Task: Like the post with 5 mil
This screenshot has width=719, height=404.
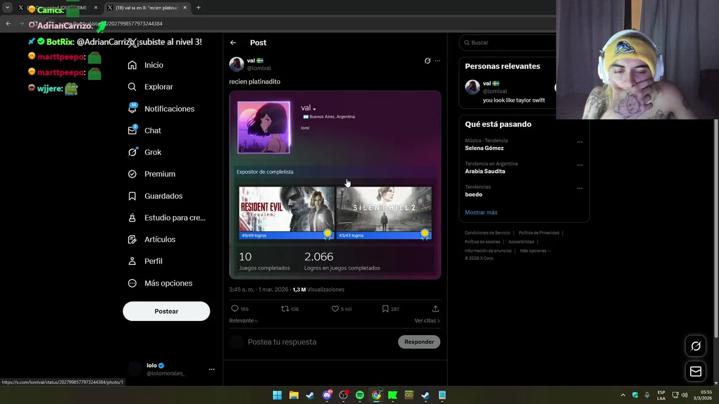Action: (x=335, y=309)
